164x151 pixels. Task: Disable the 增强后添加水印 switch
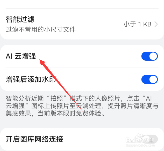(149, 79)
